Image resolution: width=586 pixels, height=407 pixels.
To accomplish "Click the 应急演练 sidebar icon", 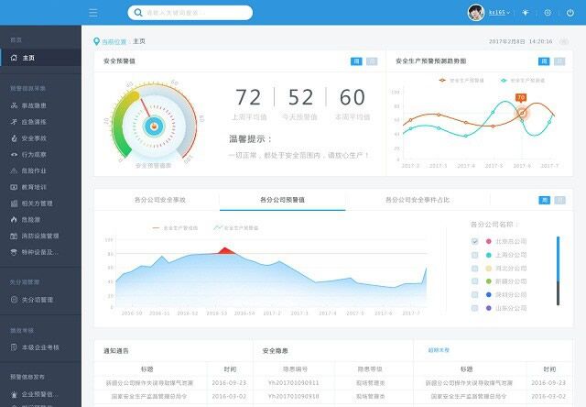I will (15, 122).
